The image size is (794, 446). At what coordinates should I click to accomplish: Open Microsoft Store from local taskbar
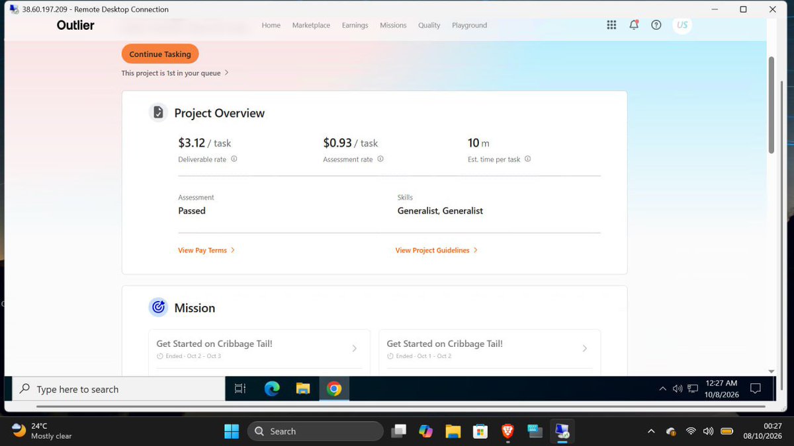point(480,431)
